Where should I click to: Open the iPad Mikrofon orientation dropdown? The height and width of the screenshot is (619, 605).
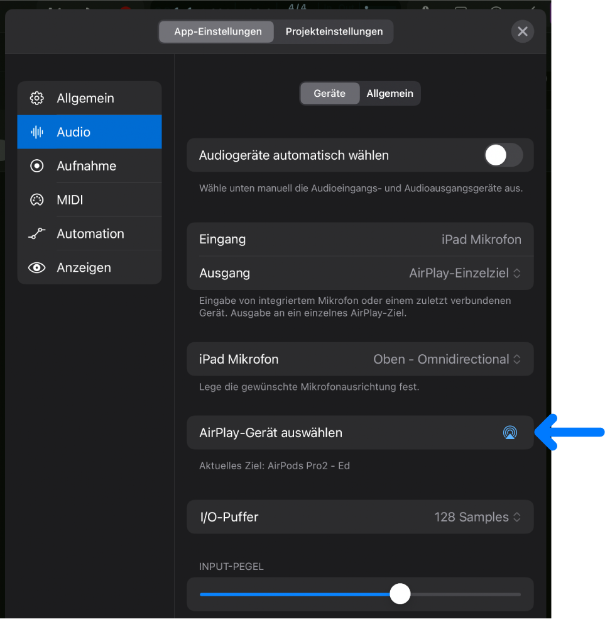447,359
